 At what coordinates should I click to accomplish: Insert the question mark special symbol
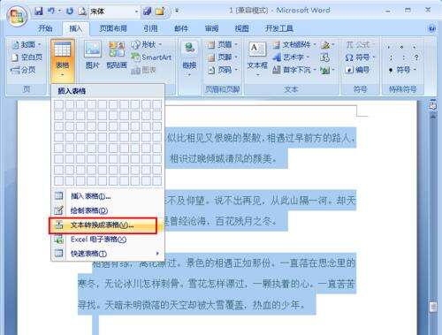coord(416,57)
